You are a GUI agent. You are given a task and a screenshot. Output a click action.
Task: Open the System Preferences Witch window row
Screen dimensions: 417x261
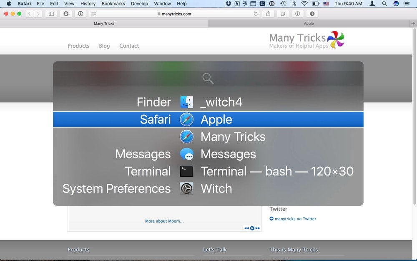click(x=208, y=189)
